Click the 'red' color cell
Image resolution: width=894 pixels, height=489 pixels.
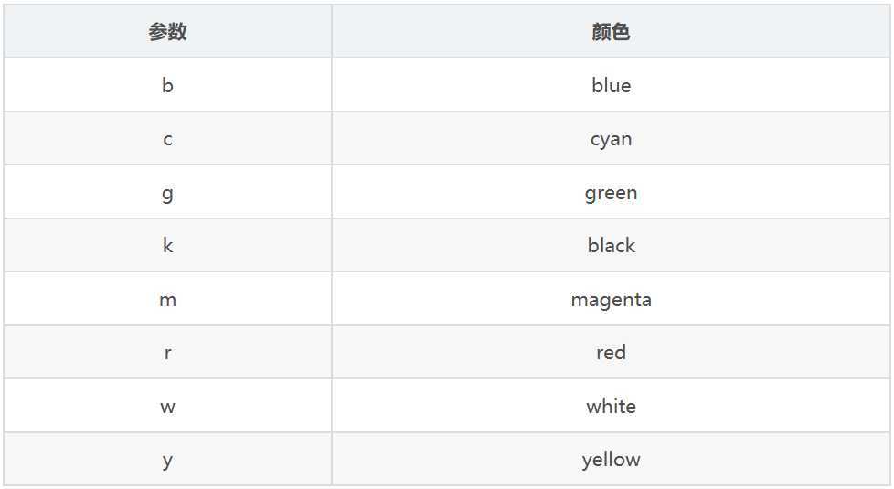click(611, 352)
